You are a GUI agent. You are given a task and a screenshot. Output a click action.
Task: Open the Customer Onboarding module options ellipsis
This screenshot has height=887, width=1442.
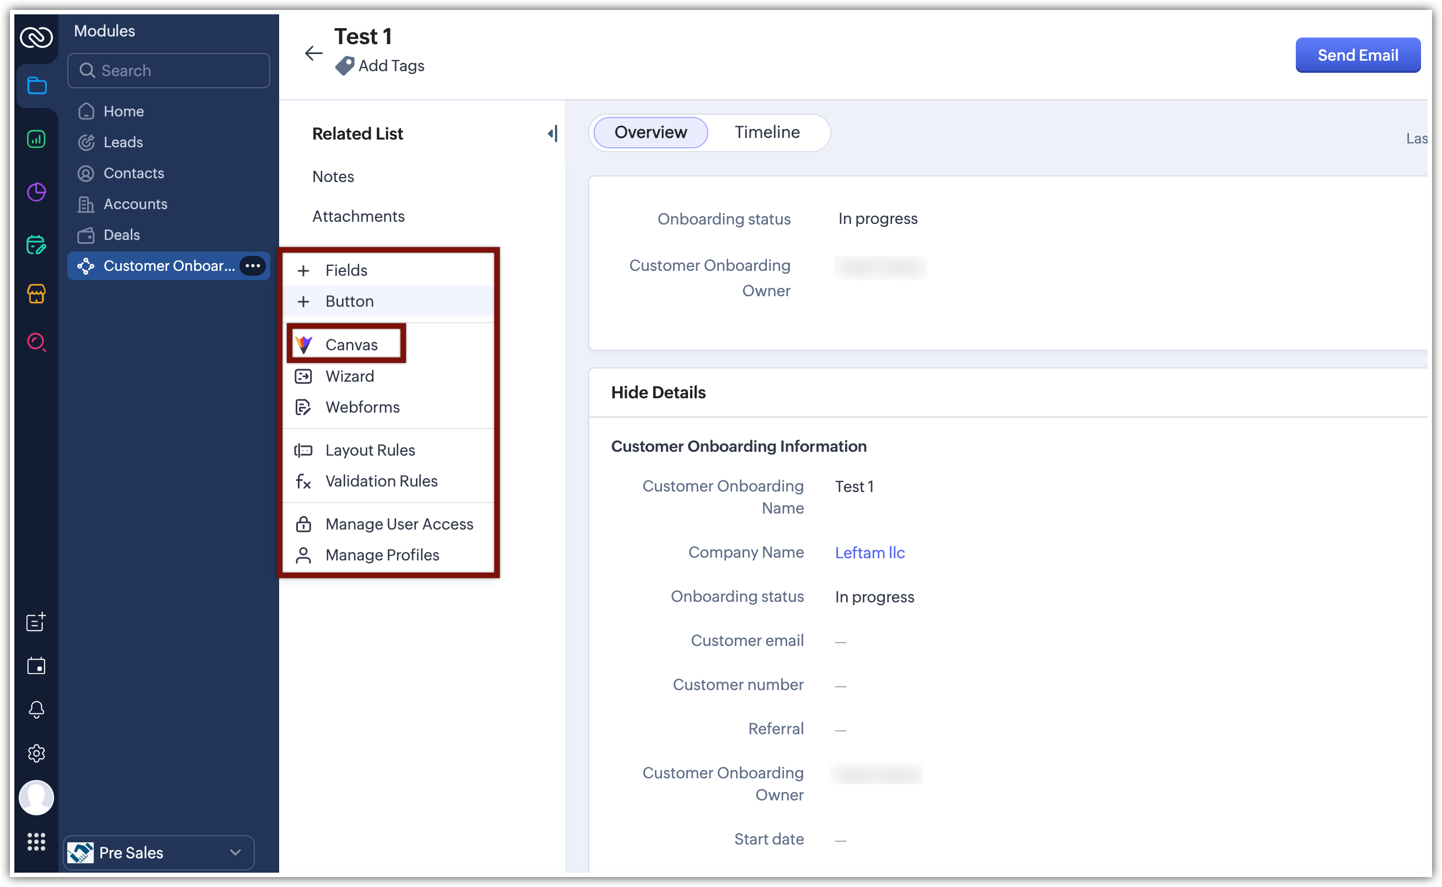pyautogui.click(x=253, y=266)
